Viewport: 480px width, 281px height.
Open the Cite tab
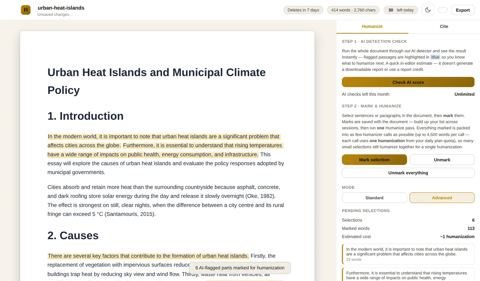pyautogui.click(x=444, y=26)
